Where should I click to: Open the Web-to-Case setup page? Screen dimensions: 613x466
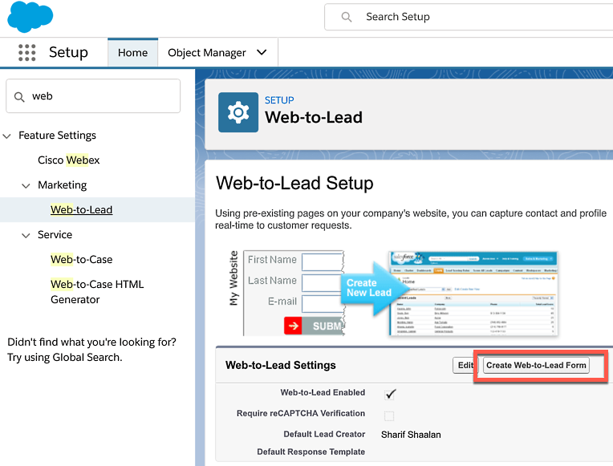[81, 260]
